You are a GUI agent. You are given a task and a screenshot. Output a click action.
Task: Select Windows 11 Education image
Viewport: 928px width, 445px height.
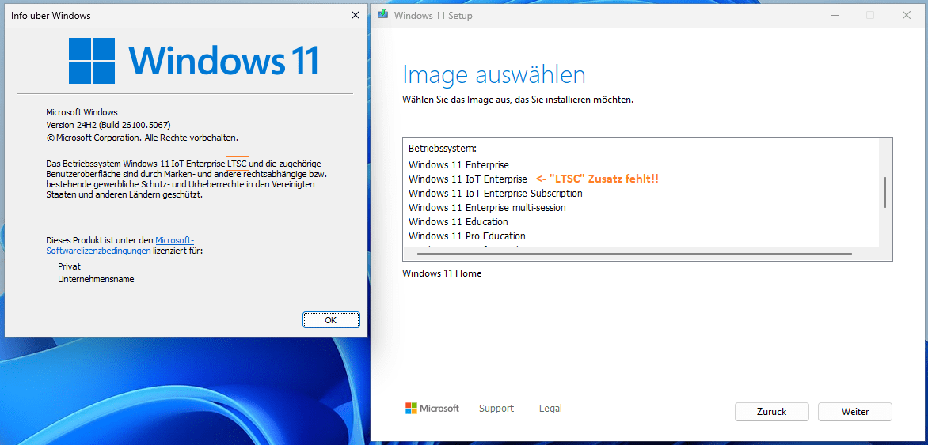(458, 221)
